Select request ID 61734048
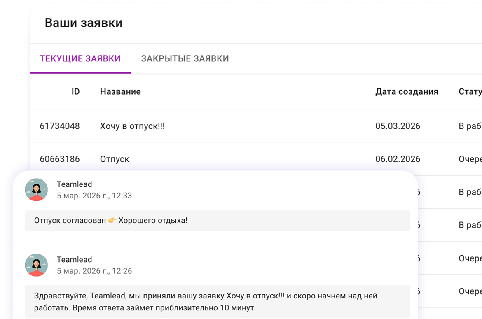This screenshot has height=319, width=482. pos(60,126)
